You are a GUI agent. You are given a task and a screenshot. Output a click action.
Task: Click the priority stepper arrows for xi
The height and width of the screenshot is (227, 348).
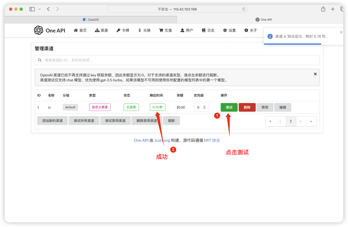204,107
